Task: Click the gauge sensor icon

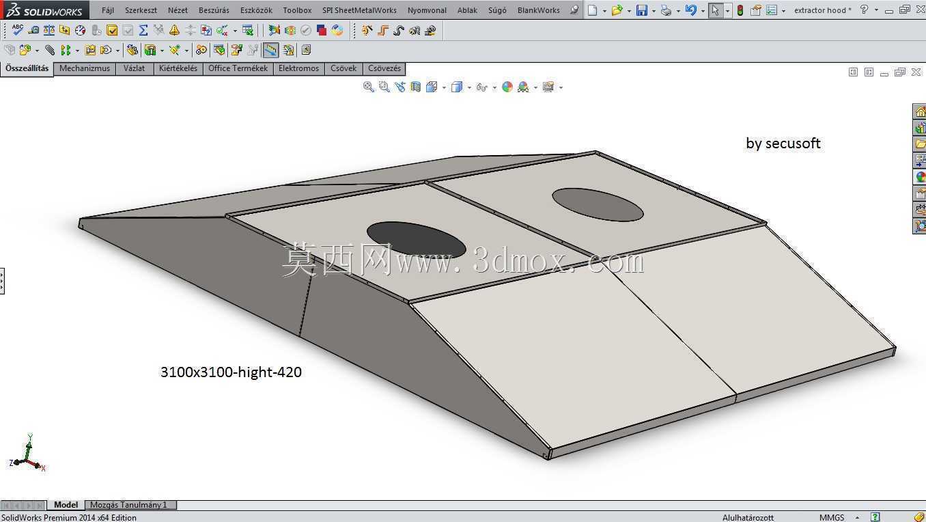Action: tap(81, 30)
